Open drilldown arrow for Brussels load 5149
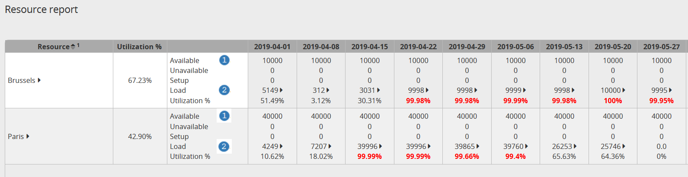 tap(282, 90)
